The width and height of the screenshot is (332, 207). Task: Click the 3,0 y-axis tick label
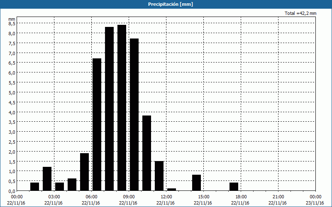point(12,132)
